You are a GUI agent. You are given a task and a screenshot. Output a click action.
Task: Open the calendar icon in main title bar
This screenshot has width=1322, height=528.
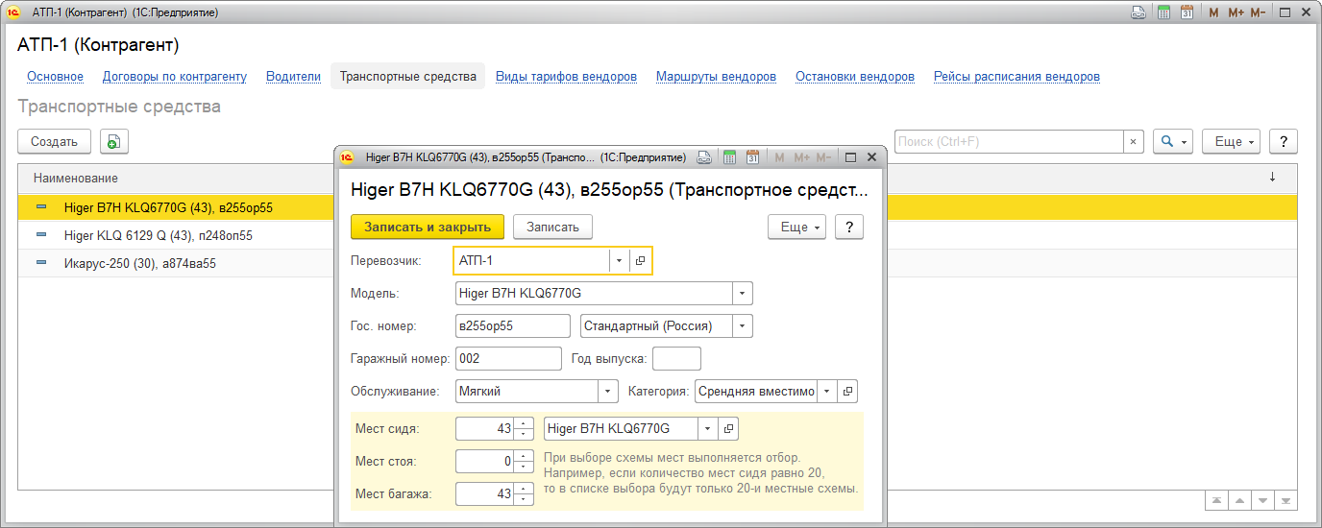point(1187,12)
